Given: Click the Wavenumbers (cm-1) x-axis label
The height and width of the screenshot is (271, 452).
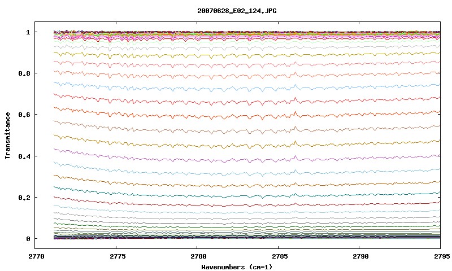Looking at the screenshot, I should 237,267.
